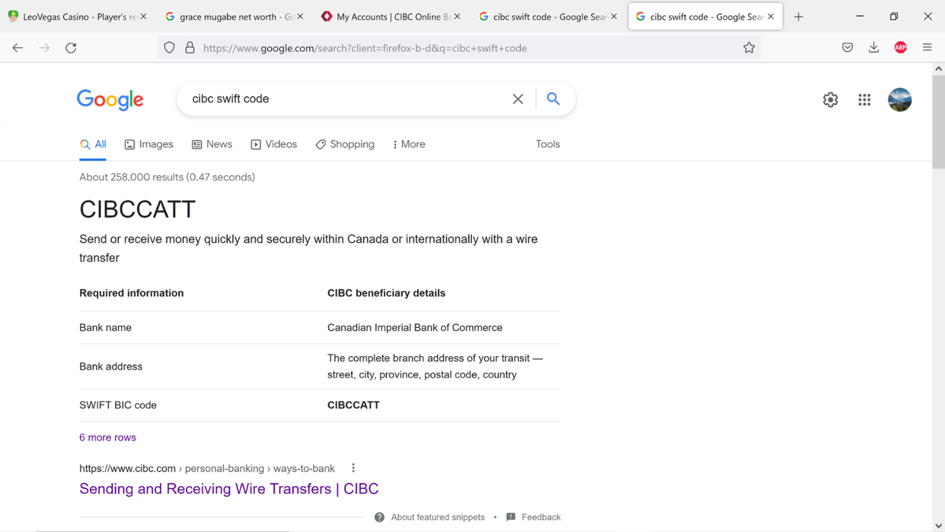Click inside the Google search input field
Image resolution: width=945 pixels, height=532 pixels.
(346, 99)
